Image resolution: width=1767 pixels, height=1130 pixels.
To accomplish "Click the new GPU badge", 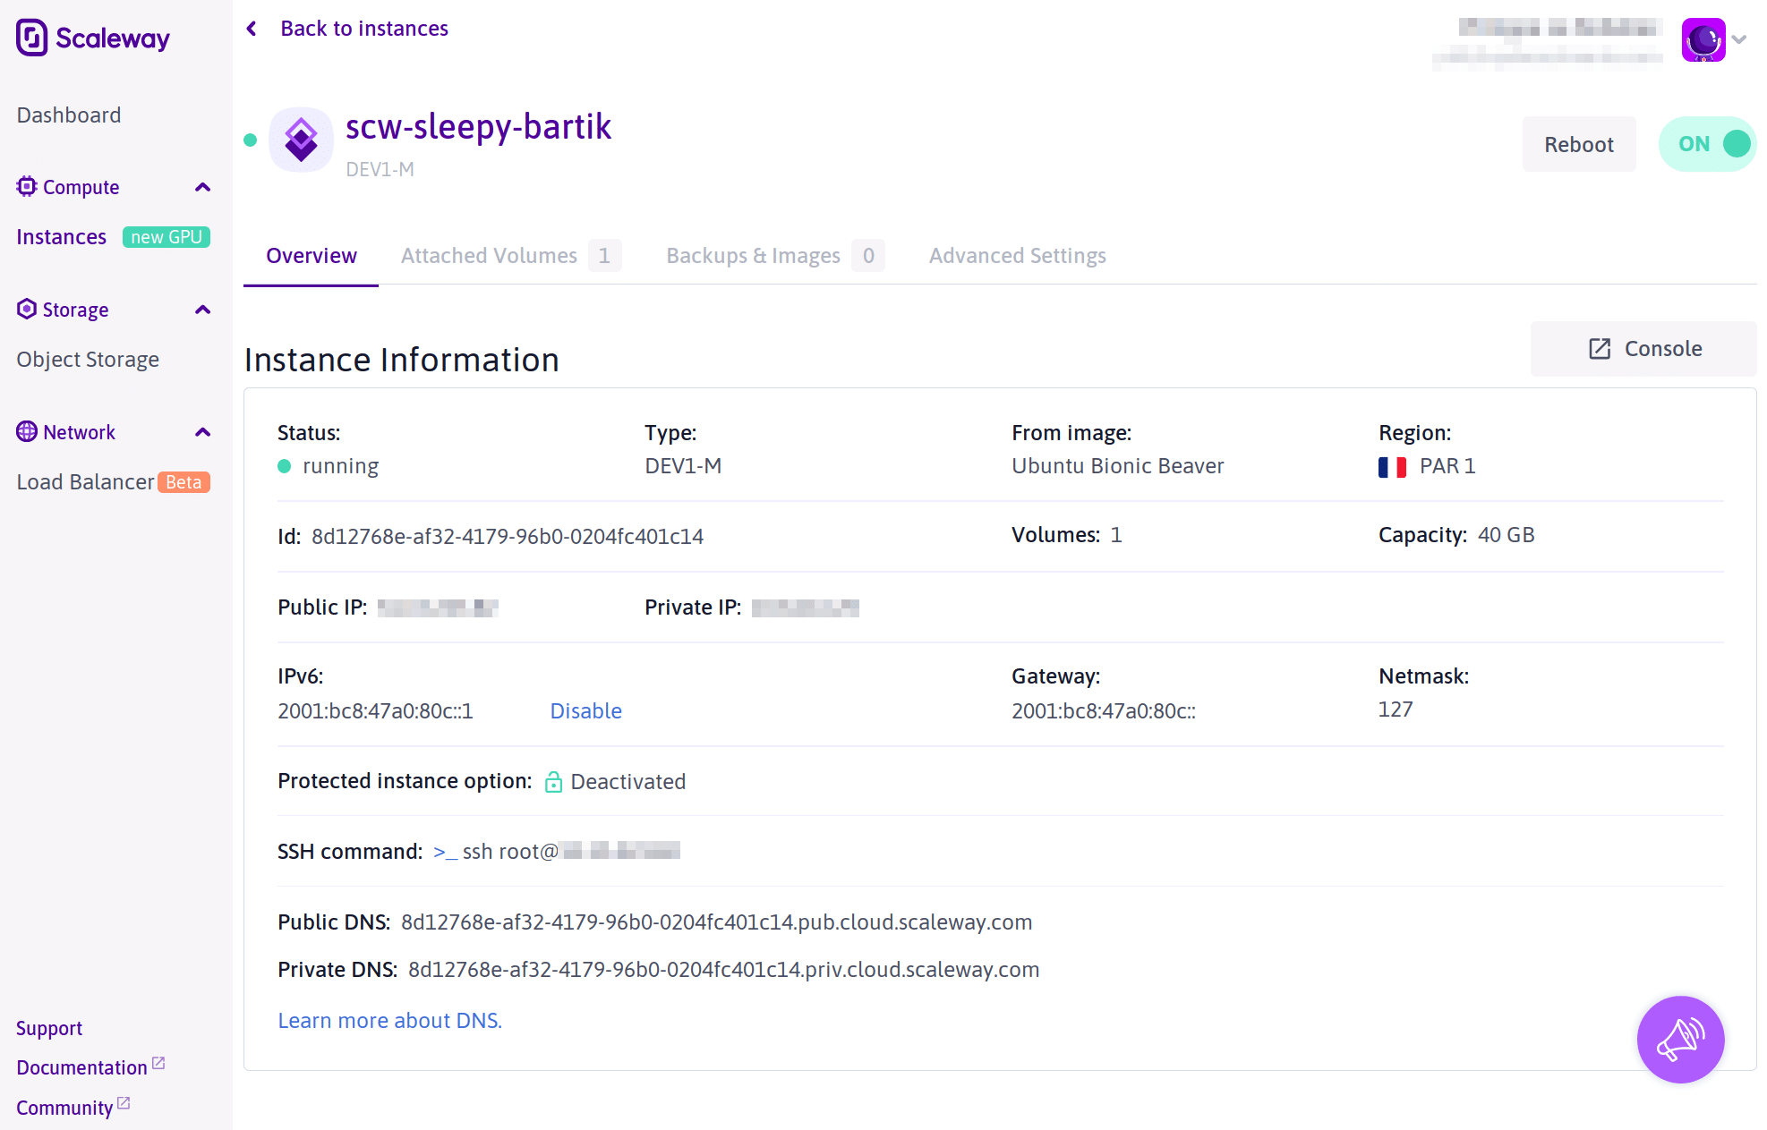I will pos(166,237).
